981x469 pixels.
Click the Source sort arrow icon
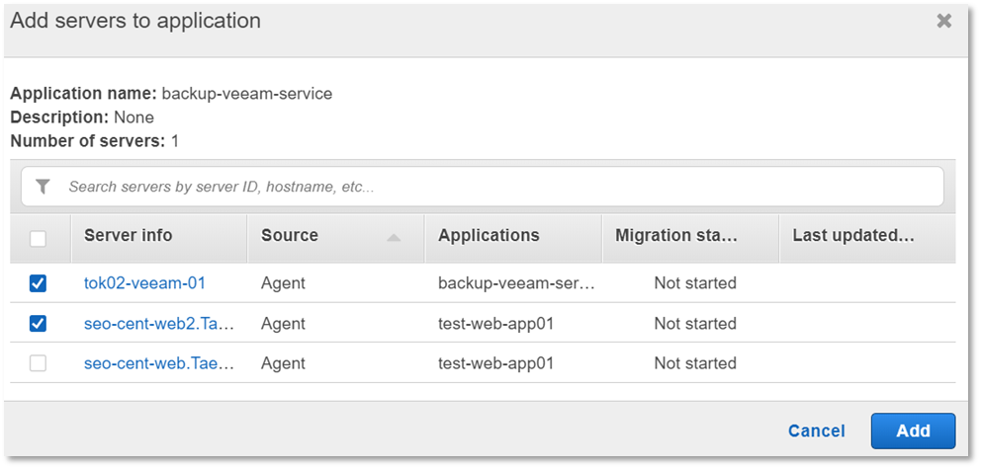tap(394, 237)
